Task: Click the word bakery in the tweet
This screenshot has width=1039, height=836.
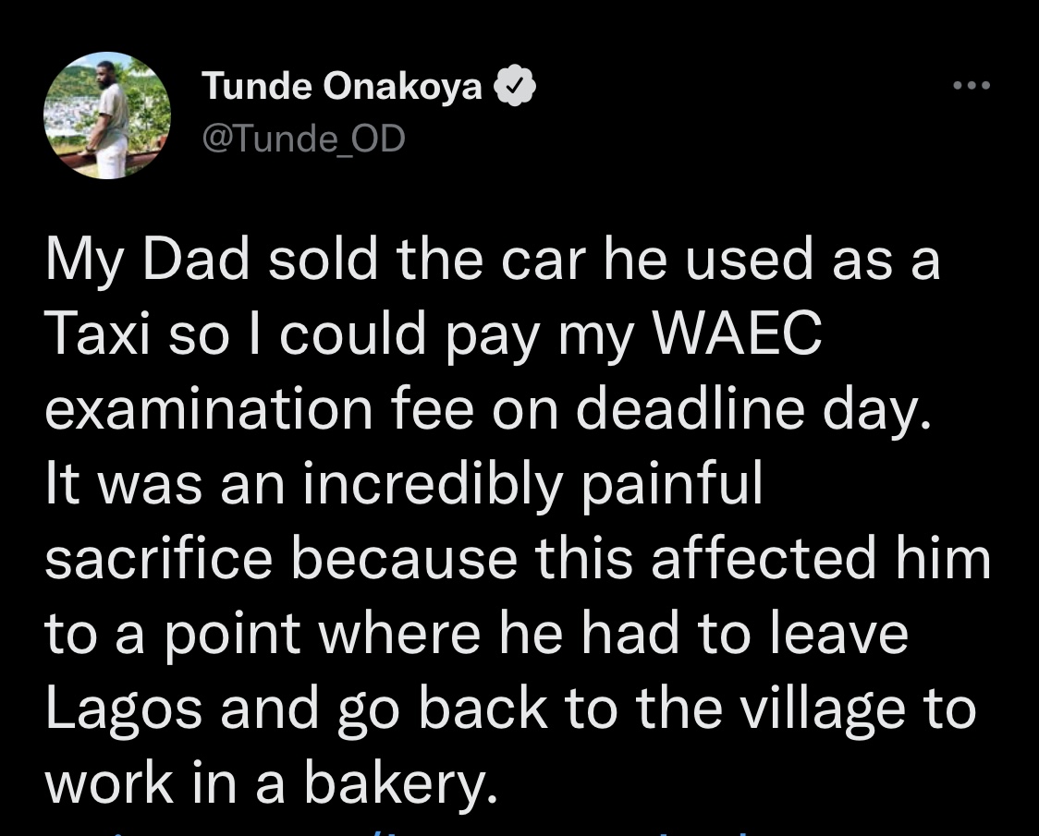Action: point(400,784)
